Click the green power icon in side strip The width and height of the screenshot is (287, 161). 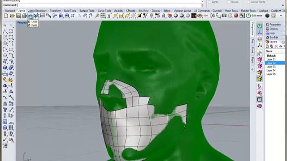[260, 26]
